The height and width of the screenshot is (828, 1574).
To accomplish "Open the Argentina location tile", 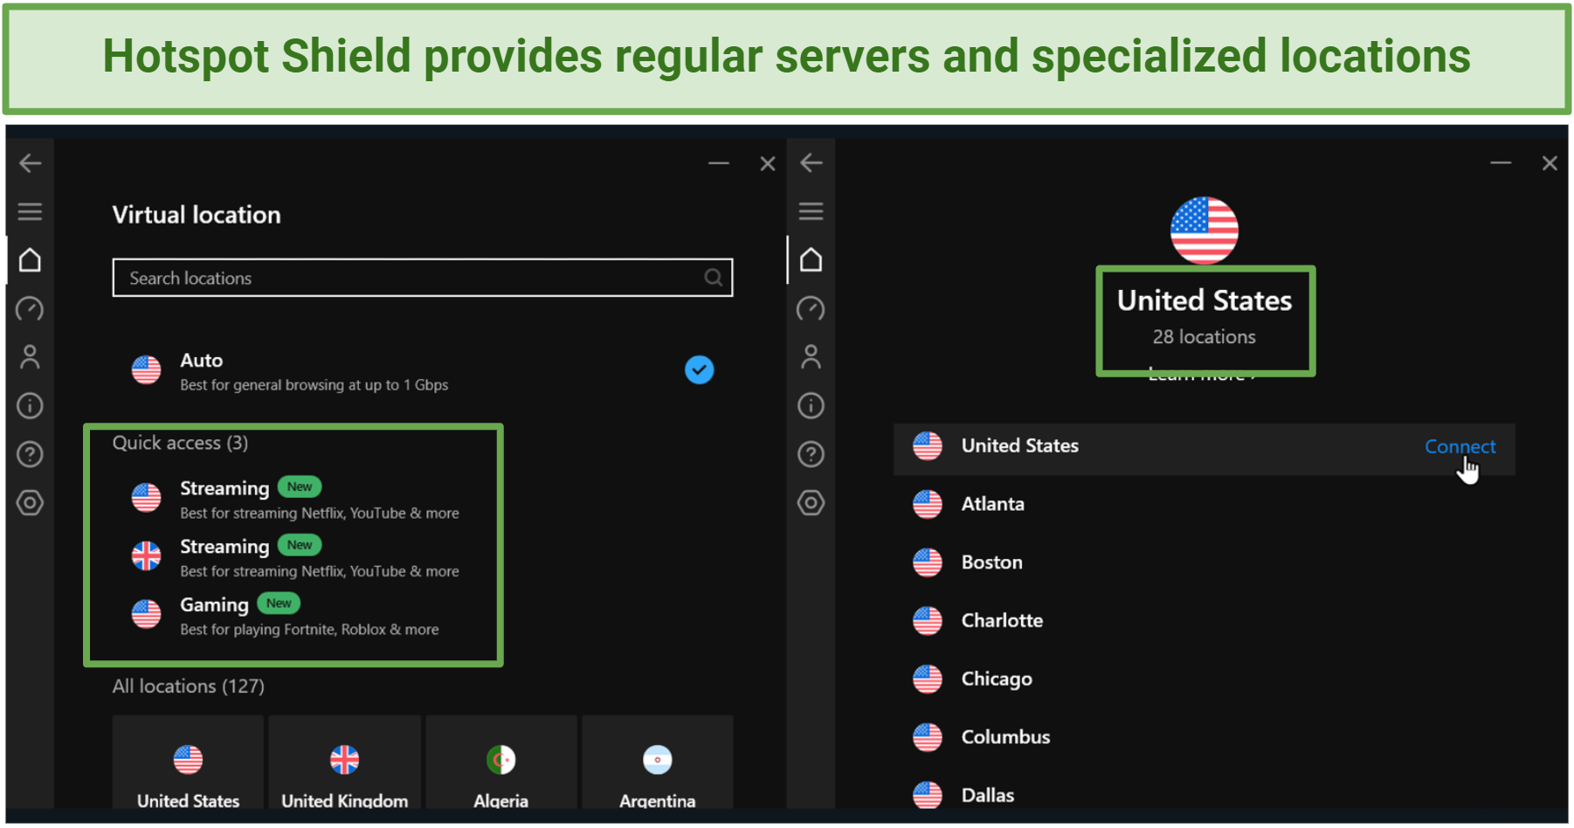I will pos(658,763).
